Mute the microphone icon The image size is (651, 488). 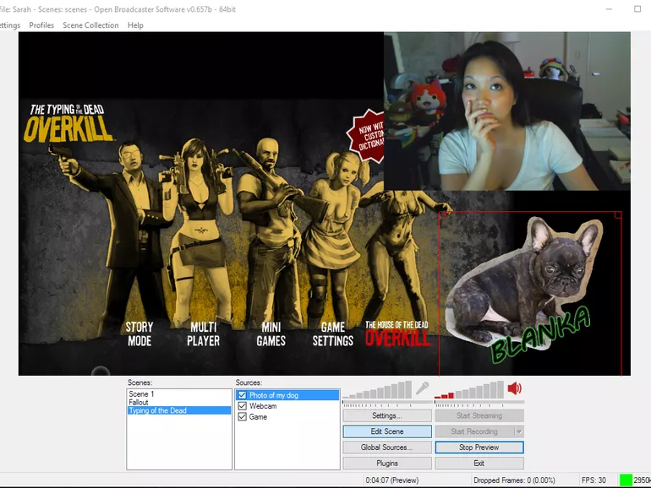pos(422,388)
